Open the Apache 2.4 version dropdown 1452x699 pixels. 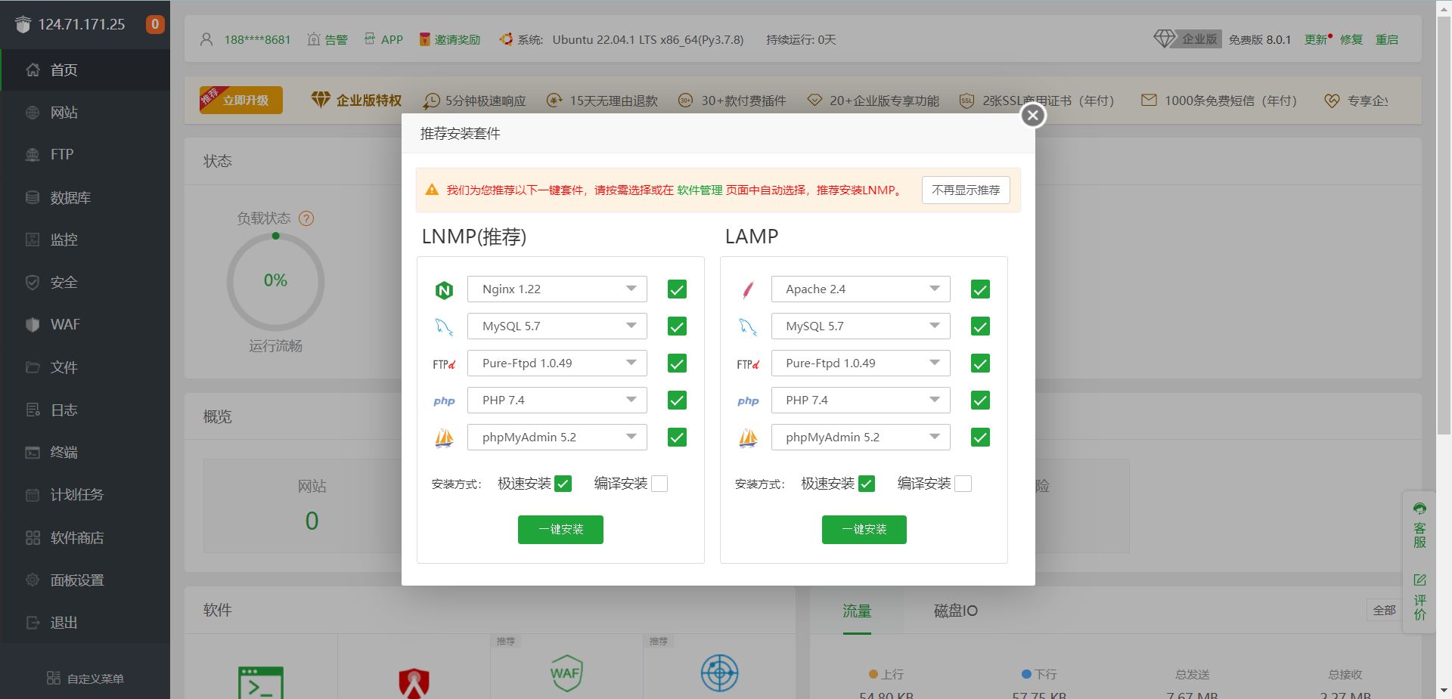tap(861, 289)
